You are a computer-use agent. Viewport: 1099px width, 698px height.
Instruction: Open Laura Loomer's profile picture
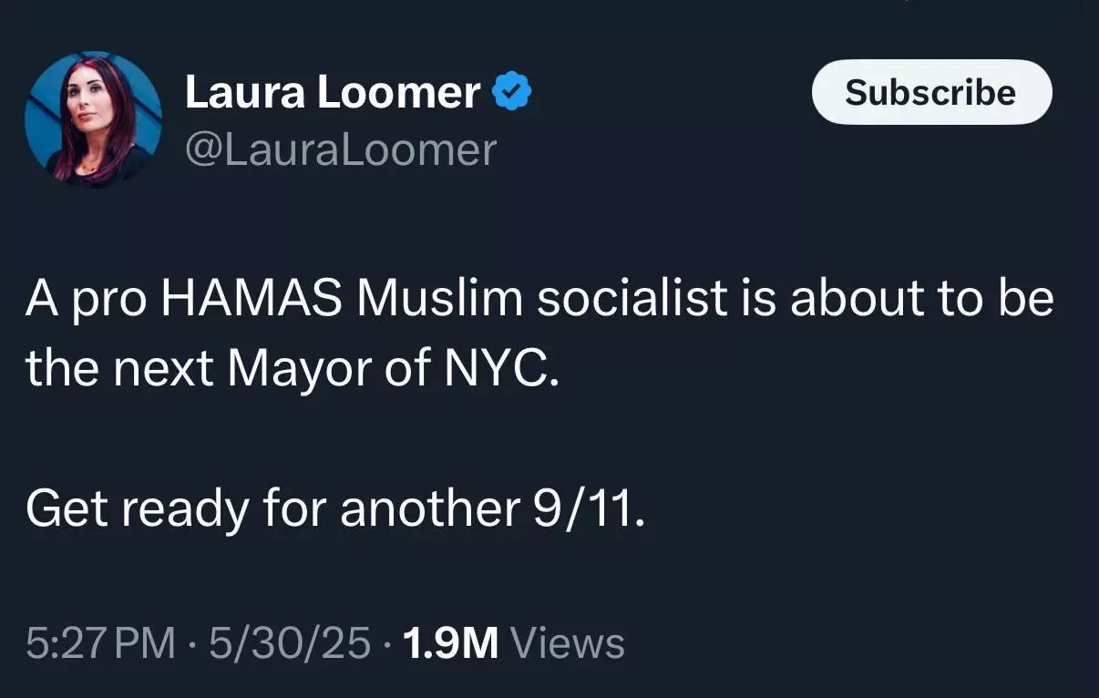click(93, 118)
